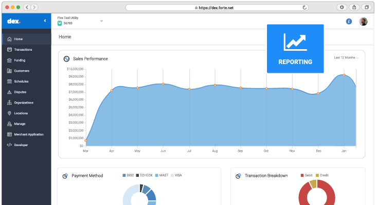Click the Merchant Application form icon
Image resolution: width=376 pixels, height=205 pixels.
click(x=9, y=134)
